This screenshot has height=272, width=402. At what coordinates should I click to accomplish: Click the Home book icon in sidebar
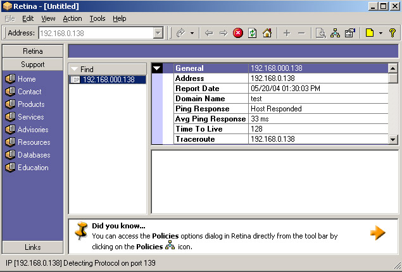(10, 79)
